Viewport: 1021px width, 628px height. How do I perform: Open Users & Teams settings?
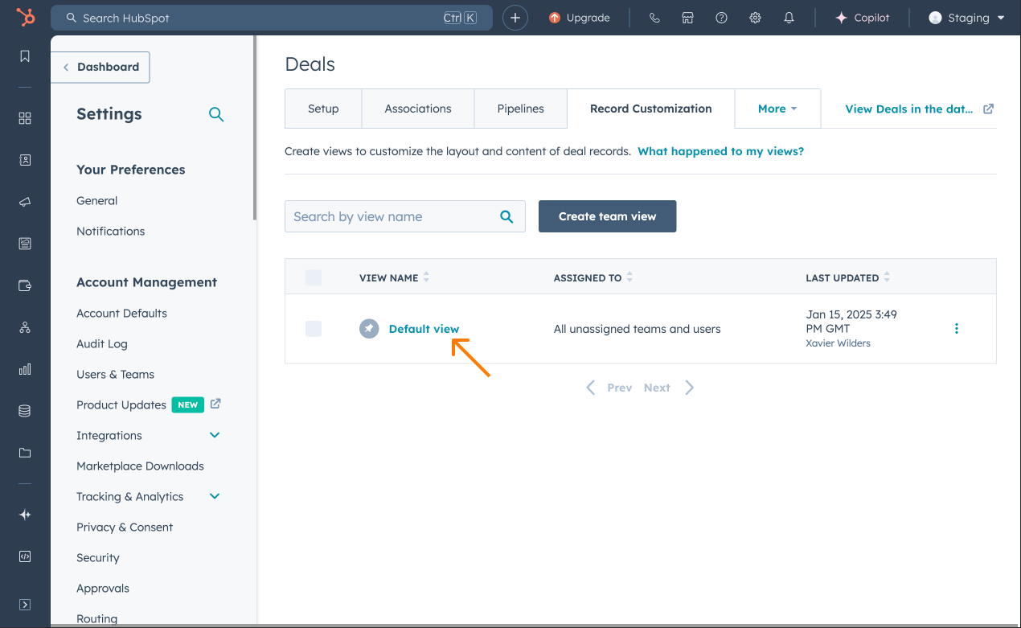point(116,375)
